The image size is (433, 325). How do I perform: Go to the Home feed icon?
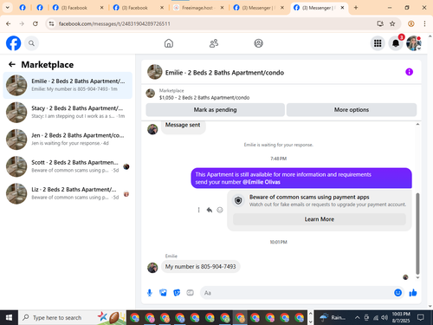(x=169, y=43)
